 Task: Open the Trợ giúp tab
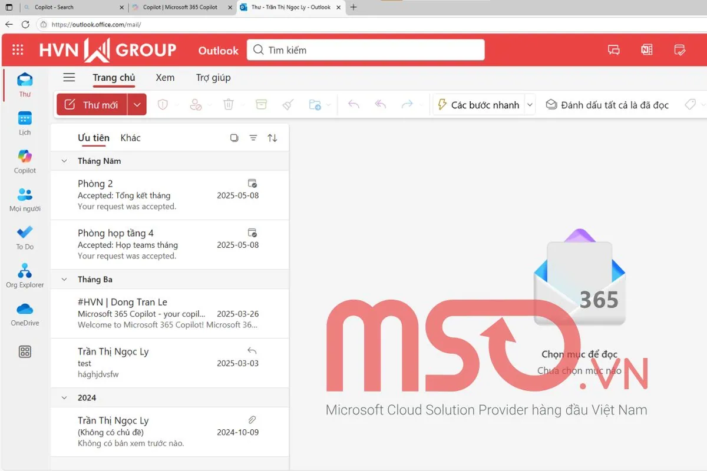pyautogui.click(x=213, y=78)
